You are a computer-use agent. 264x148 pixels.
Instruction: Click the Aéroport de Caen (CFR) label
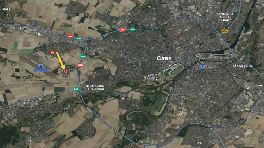(x=41, y=70)
